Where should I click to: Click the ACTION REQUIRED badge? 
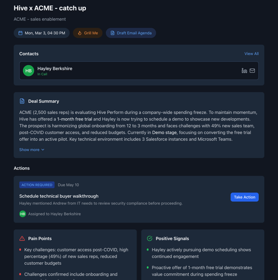pyautogui.click(x=37, y=185)
